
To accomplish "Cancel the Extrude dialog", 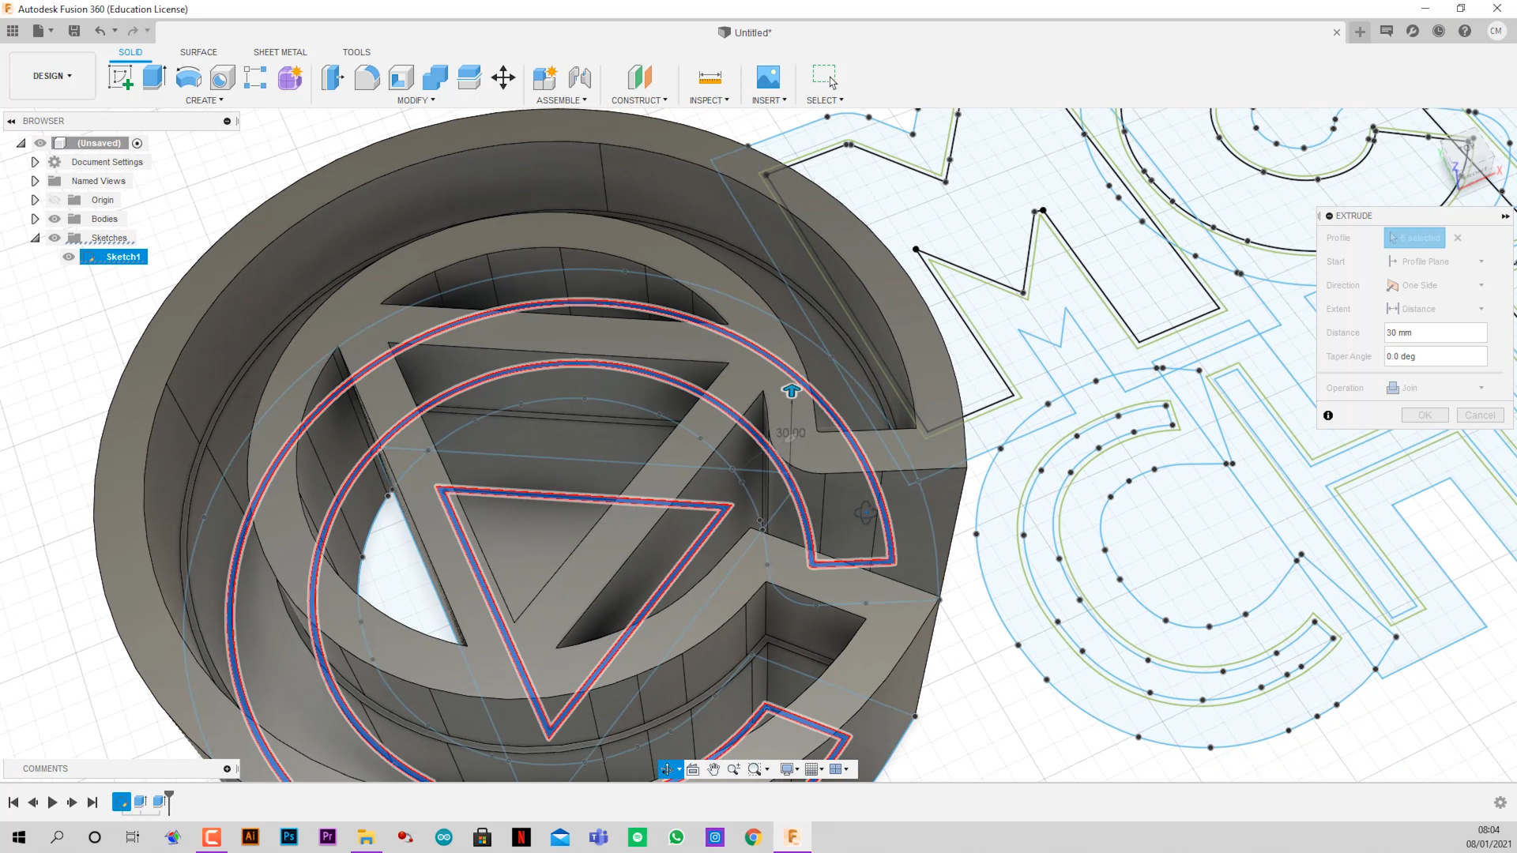I will pos(1480,415).
